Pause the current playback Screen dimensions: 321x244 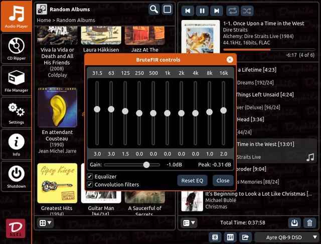[202, 10]
